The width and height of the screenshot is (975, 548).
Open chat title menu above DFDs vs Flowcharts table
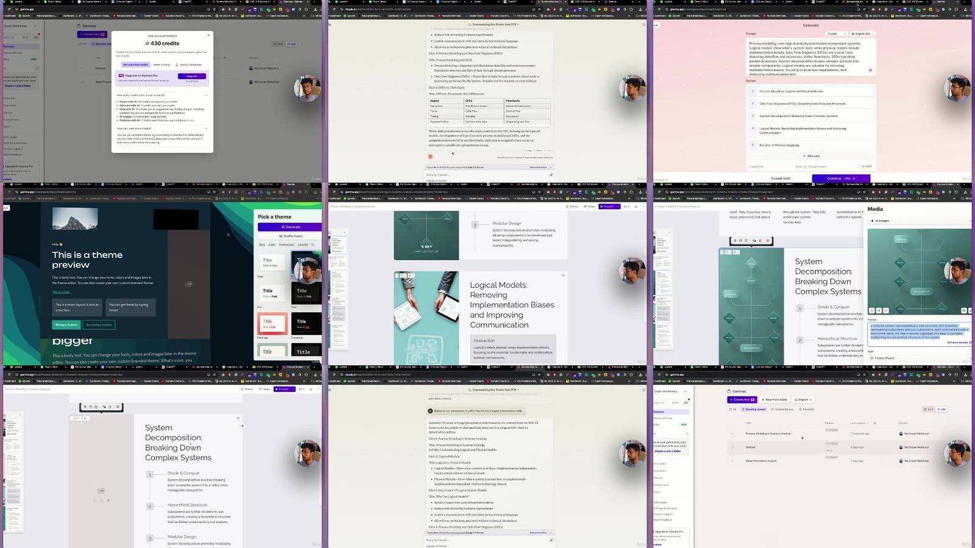[494, 24]
